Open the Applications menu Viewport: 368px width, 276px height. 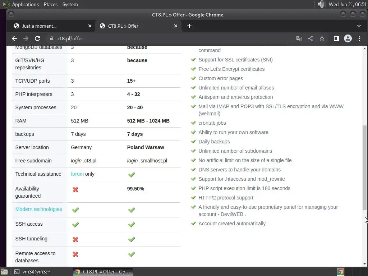26,4
